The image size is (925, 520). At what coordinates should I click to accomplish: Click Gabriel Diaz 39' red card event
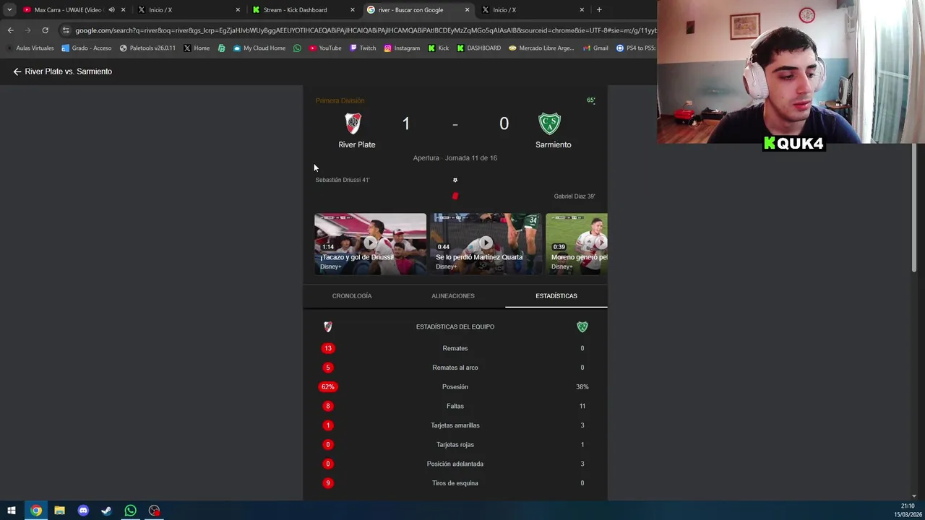click(x=575, y=196)
